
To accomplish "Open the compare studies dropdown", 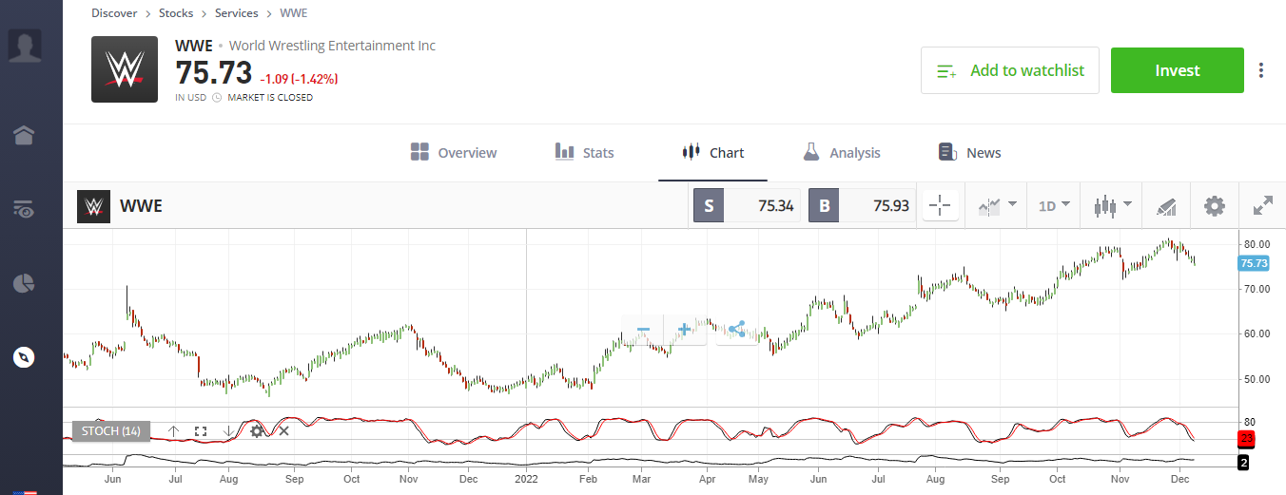I will pos(996,205).
